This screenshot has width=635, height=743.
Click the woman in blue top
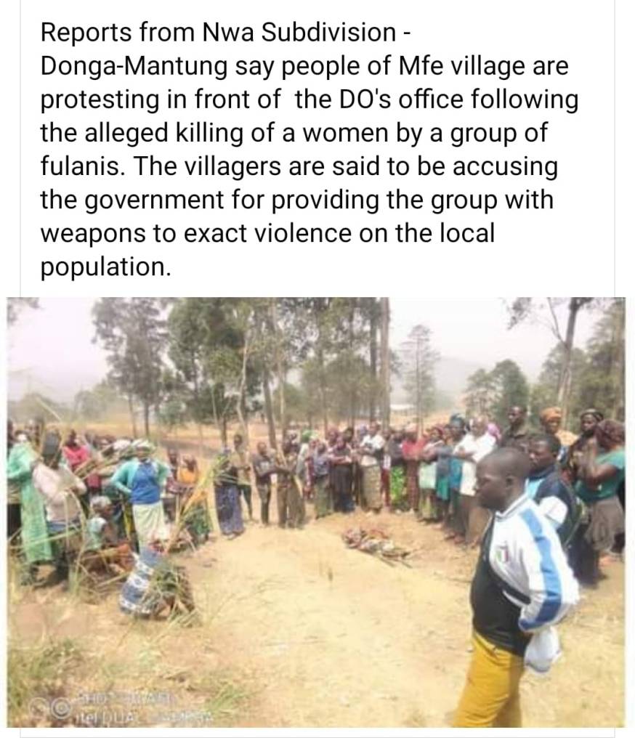[142, 493]
